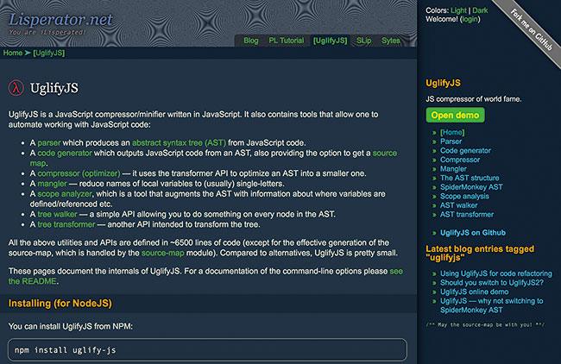
Task: Open 'Using UglifyJS for code refactoring' post
Action: point(496,273)
